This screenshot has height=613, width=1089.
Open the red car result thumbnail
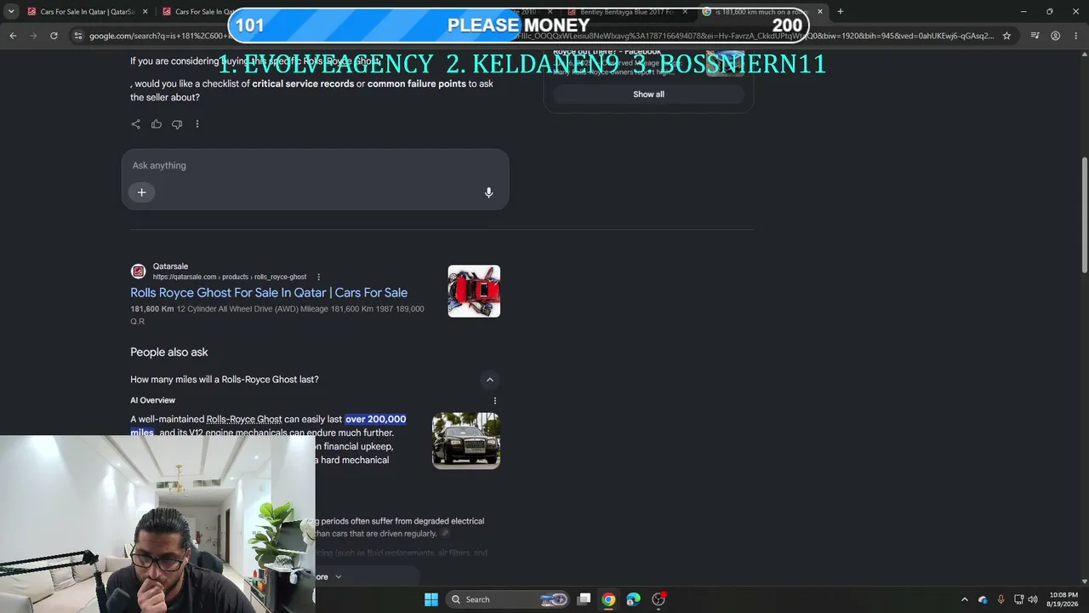(x=474, y=291)
